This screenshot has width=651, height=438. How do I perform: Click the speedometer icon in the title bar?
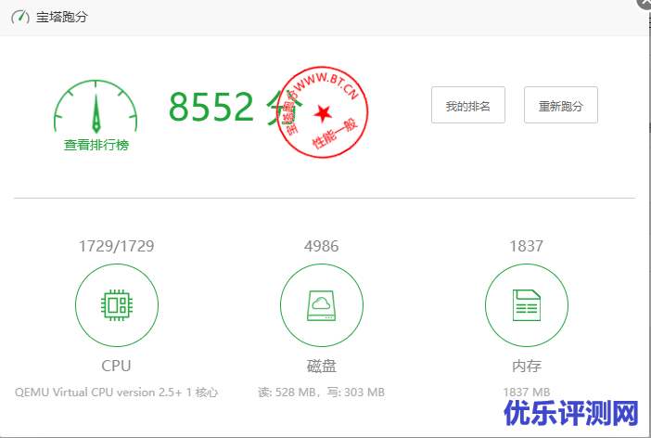point(19,17)
